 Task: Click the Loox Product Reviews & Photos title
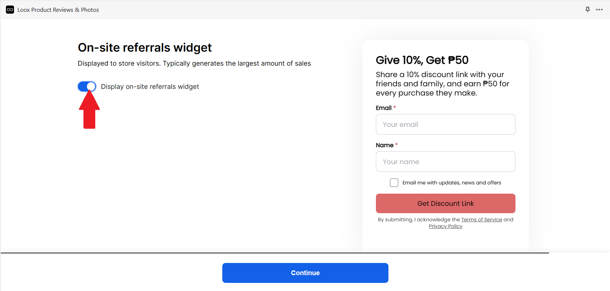(x=58, y=10)
